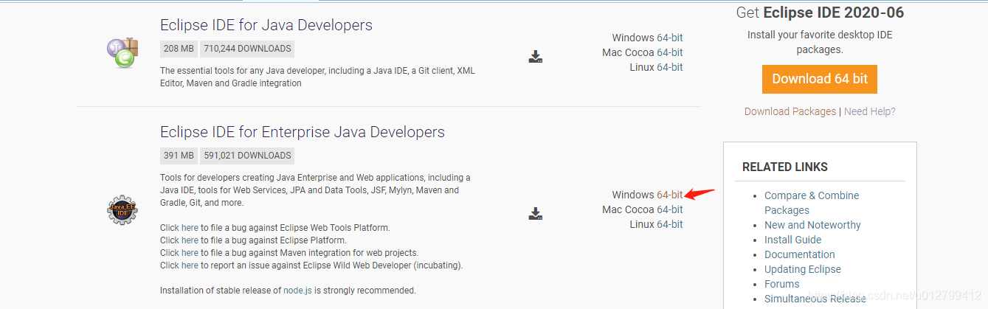Open the New and Noteworthy link
This screenshot has height=309, width=988.
coord(812,225)
